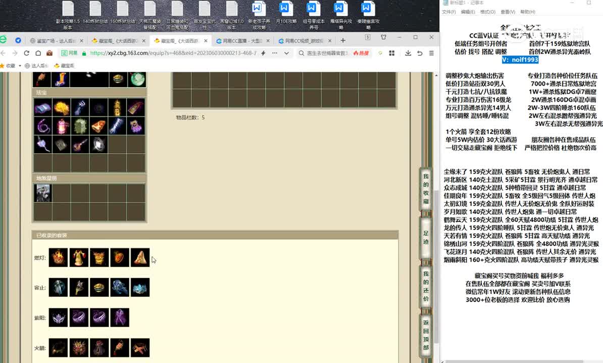Image resolution: width=603 pixels, height=363 pixels.
Task: Expand the address bar dropdown chevron
Action: pyautogui.click(x=286, y=53)
